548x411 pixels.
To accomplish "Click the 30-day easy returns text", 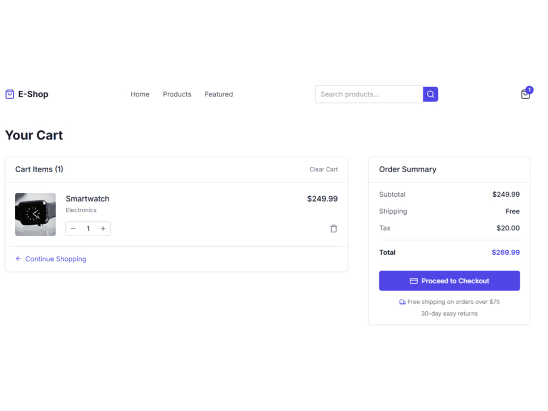I will pyautogui.click(x=449, y=313).
